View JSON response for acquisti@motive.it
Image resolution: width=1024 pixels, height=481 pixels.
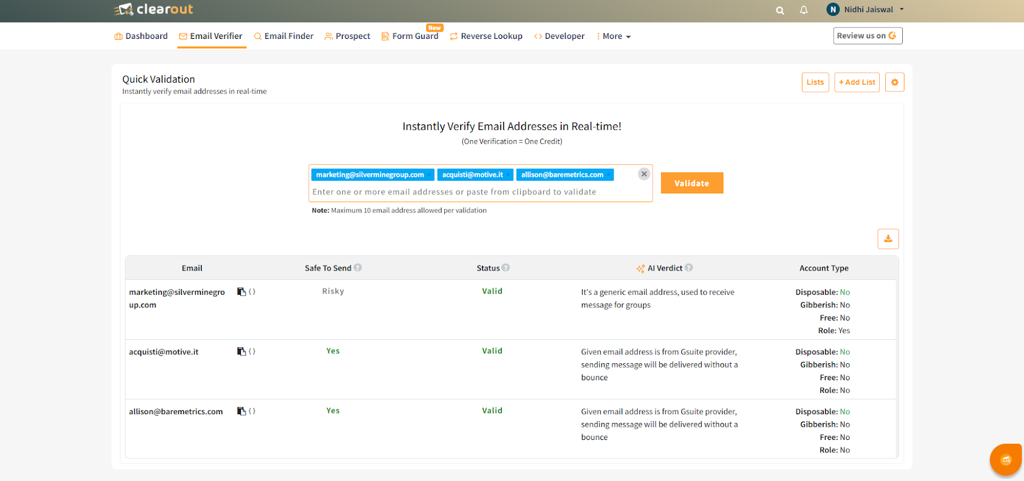coord(252,351)
